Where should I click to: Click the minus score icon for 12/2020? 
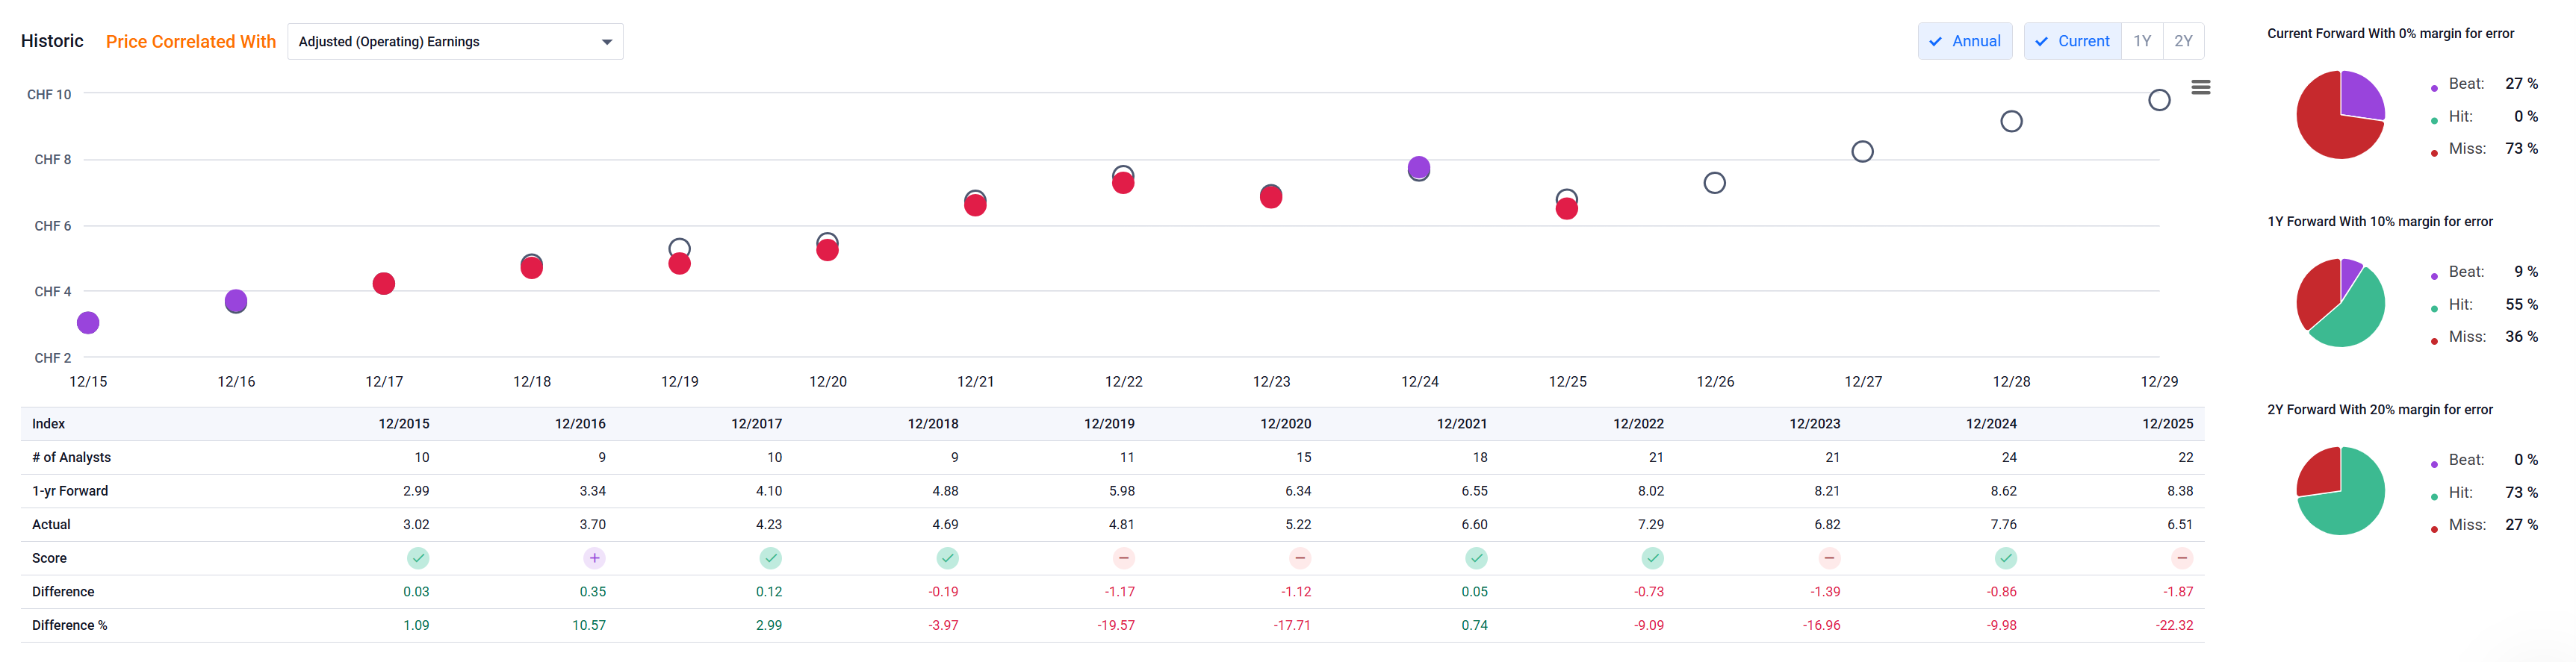1300,558
